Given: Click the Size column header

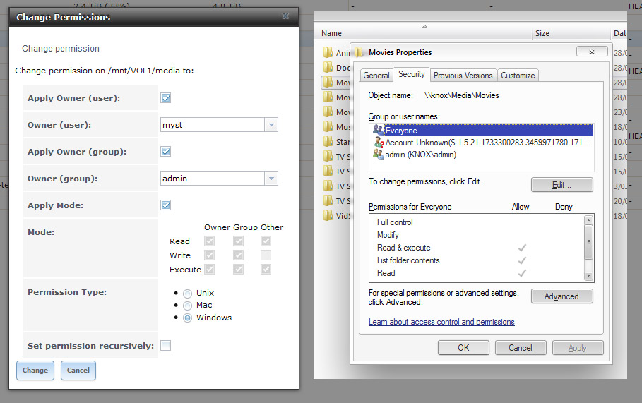Looking at the screenshot, I should coord(571,33).
